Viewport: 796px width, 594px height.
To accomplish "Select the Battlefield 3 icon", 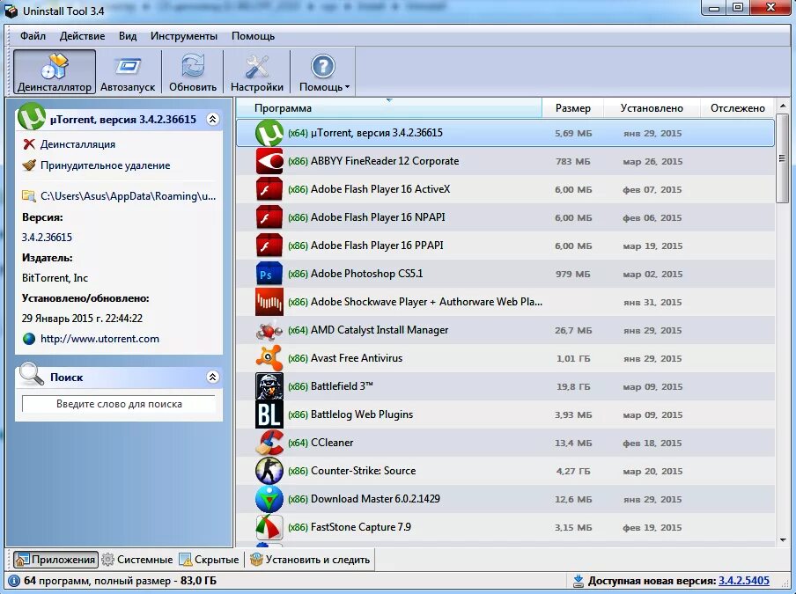I will [269, 386].
